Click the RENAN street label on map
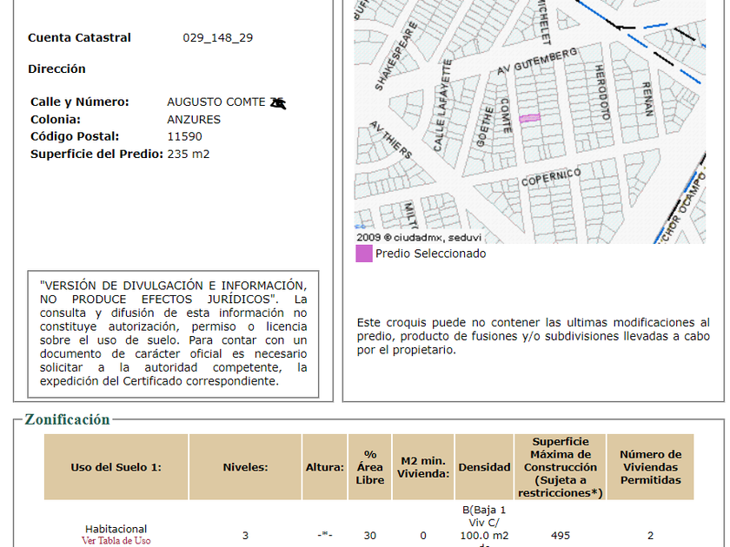 (x=648, y=99)
